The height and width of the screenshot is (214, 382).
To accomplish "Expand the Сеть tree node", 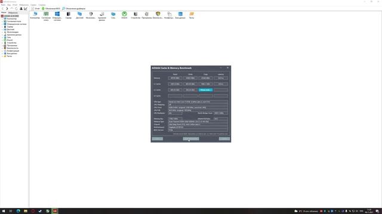I will (x=2, y=37).
